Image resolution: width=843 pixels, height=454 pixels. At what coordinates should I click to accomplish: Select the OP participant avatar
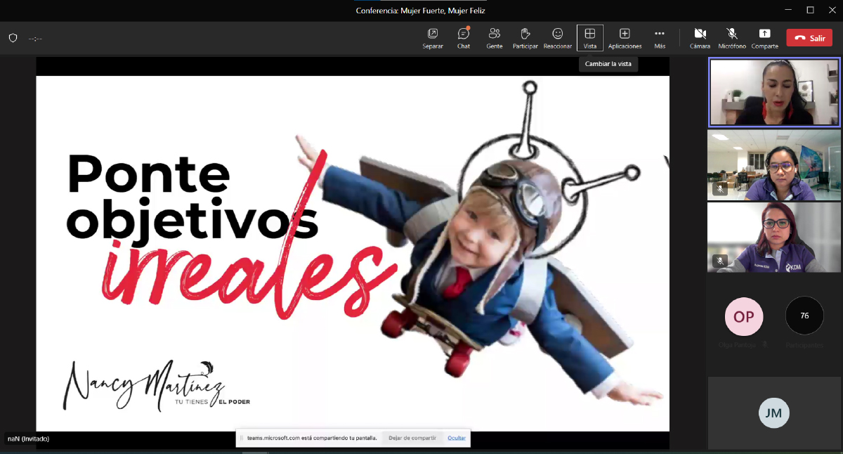tap(744, 316)
